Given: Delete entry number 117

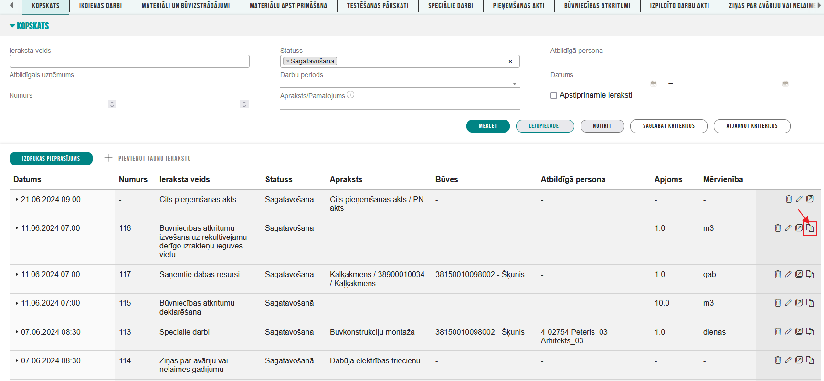Looking at the screenshot, I should 778,274.
